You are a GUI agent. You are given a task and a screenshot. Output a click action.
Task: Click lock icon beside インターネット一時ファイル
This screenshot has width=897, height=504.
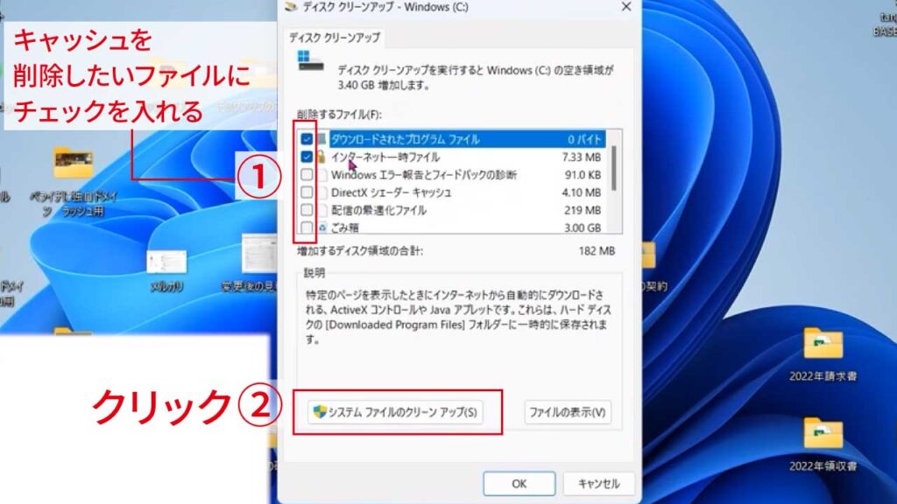click(321, 157)
